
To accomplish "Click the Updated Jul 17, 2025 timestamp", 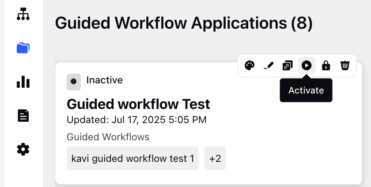I will click(136, 120).
